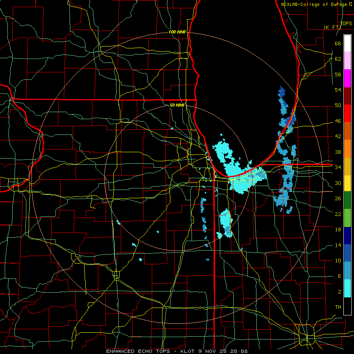Click the magenta legend color swatch
Screen dimensions: 354x354
[x=347, y=78]
